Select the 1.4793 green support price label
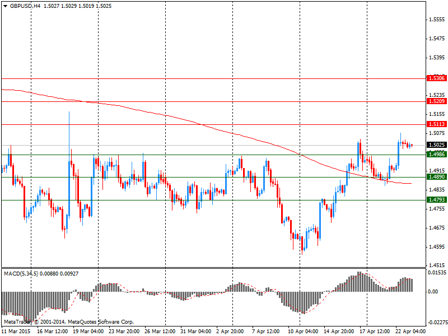 (x=437, y=200)
